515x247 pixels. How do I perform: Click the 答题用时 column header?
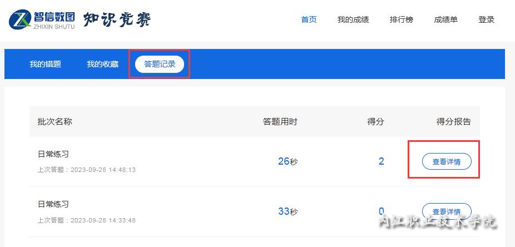[x=280, y=122]
